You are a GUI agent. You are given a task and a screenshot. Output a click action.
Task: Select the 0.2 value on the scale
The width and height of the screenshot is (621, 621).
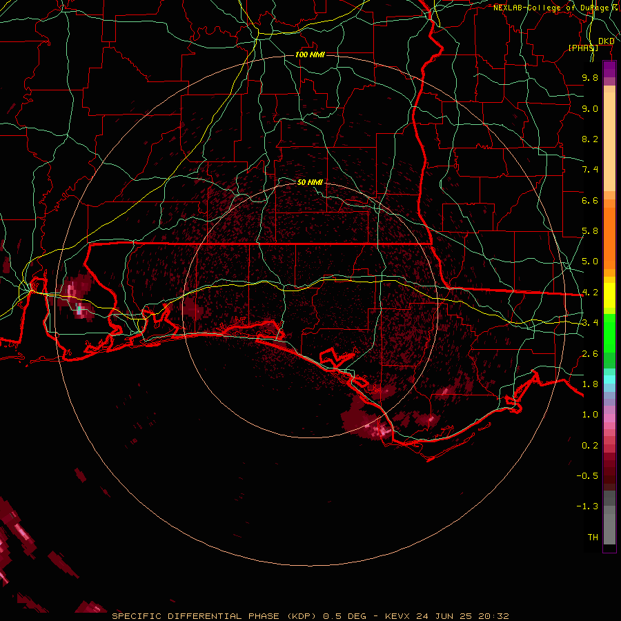point(590,446)
